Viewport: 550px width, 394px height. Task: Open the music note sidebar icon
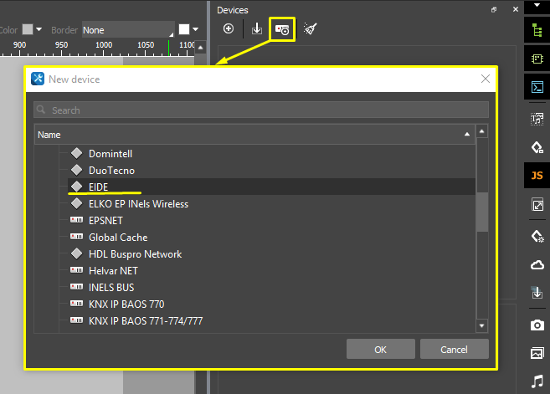[537, 381]
